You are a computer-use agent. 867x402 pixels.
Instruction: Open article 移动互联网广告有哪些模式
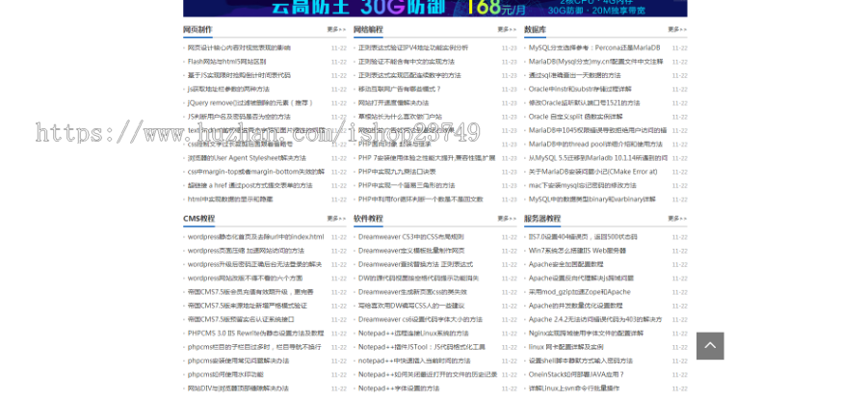399,89
